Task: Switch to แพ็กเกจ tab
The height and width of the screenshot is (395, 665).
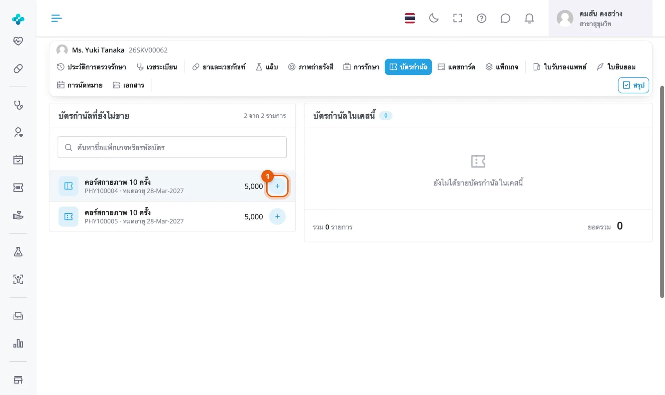Action: (502, 67)
